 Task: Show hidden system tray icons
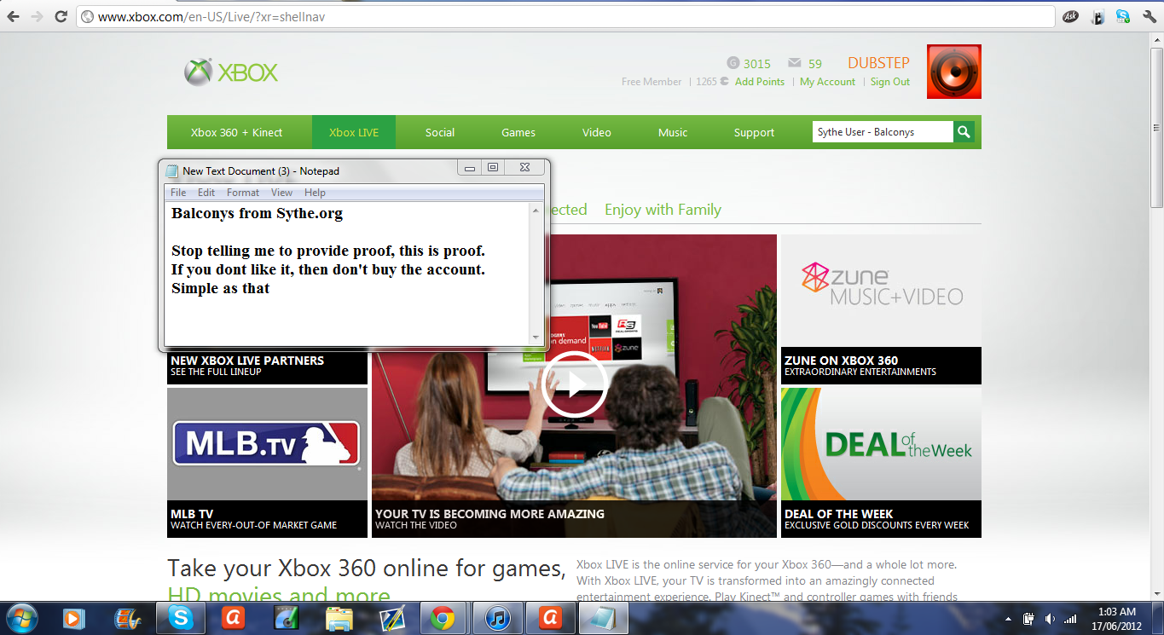coord(1010,619)
